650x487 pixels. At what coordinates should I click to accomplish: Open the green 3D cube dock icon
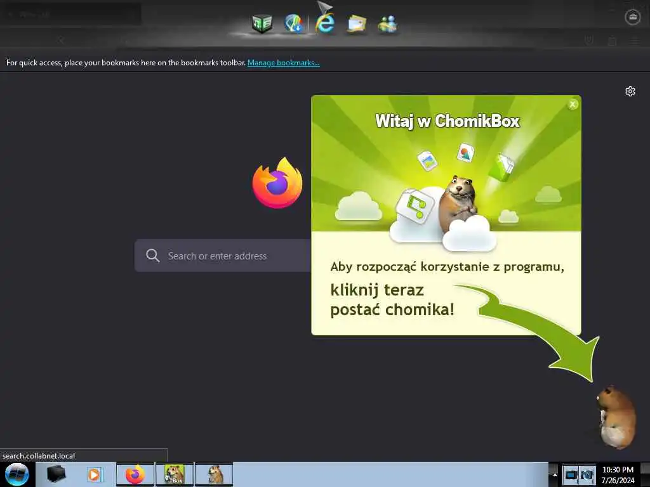click(x=262, y=23)
